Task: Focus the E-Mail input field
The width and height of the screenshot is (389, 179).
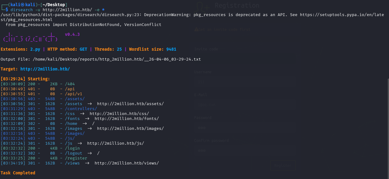Action: (x=244, y=105)
